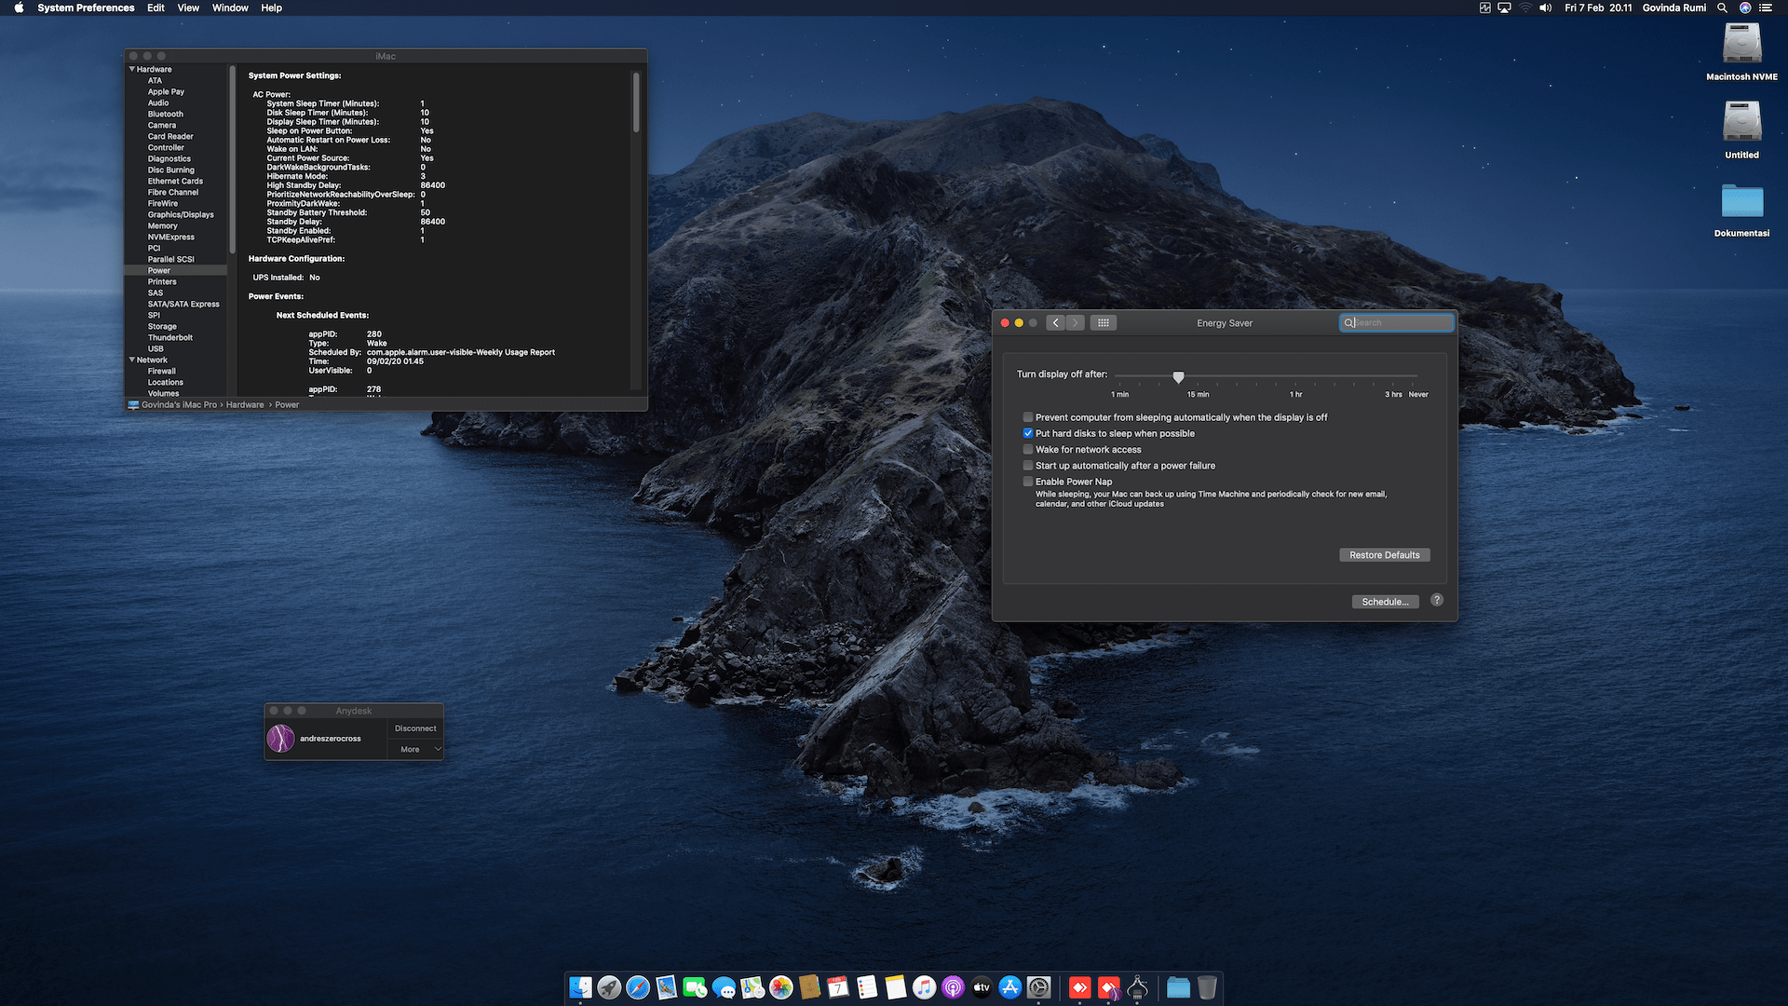Open Safari from the dock
Viewport: 1788px width, 1006px height.
coord(638,987)
